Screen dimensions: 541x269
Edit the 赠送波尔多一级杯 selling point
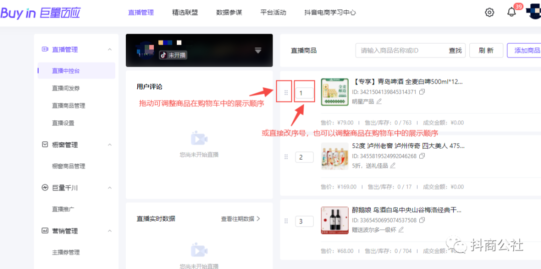coord(401,229)
